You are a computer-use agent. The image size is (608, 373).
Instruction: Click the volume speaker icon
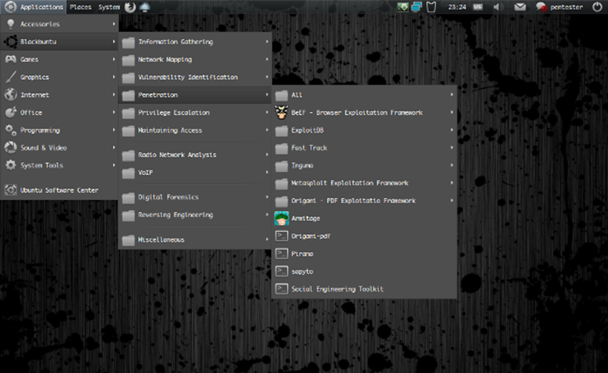point(499,7)
